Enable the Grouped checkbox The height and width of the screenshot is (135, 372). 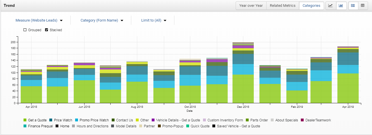[x=25, y=30]
